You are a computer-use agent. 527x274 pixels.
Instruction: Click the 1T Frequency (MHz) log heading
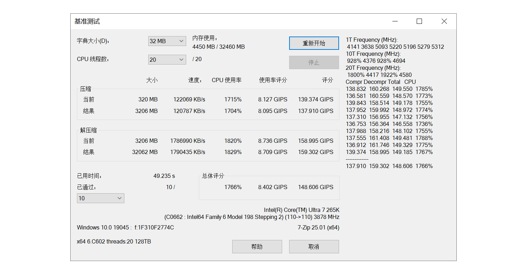tap(372, 40)
